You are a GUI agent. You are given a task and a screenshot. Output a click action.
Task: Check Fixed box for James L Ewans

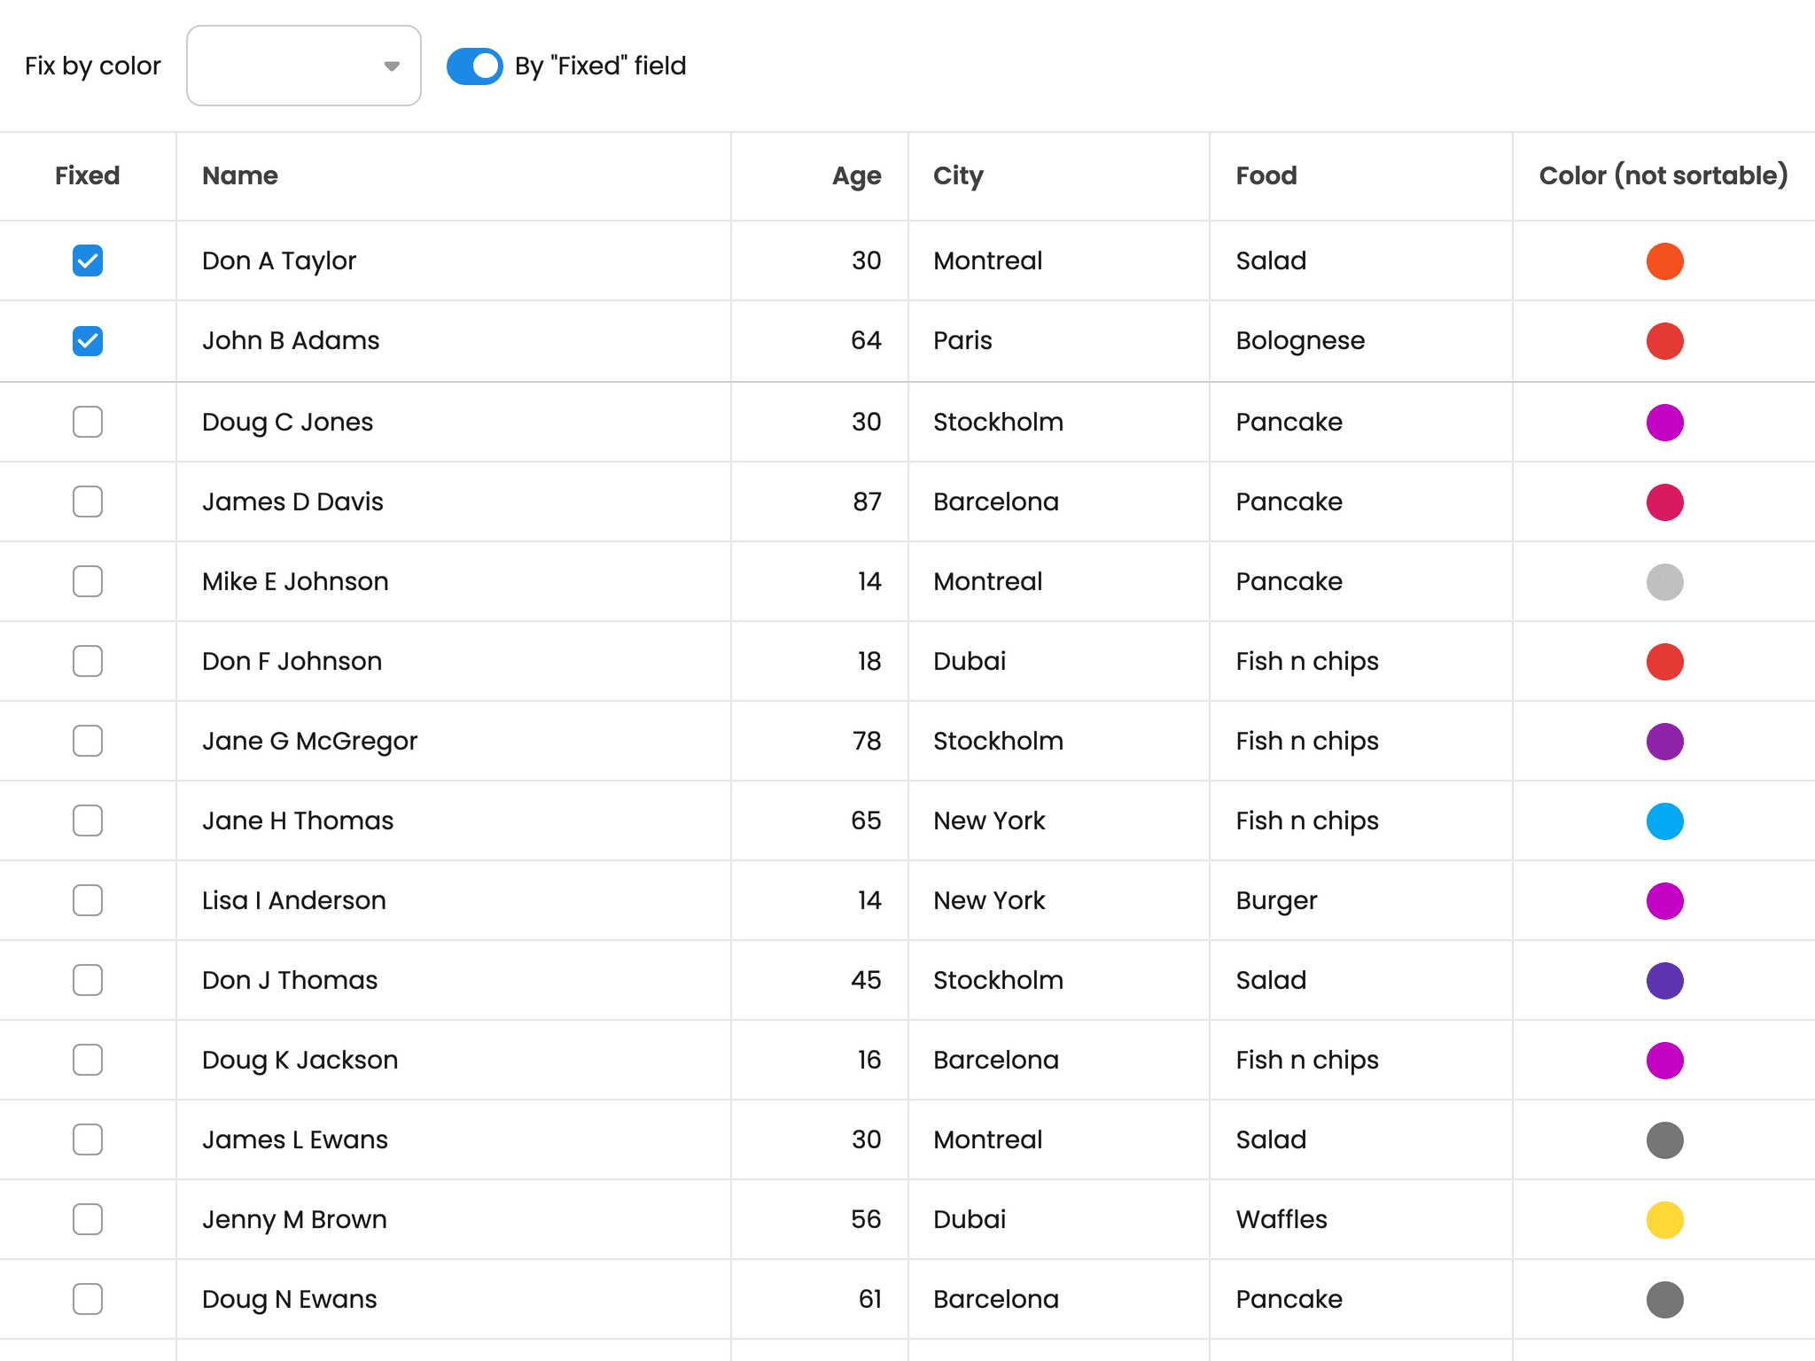point(88,1139)
